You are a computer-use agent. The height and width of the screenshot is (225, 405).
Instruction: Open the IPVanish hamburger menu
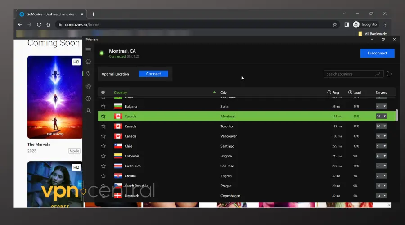[x=88, y=49]
